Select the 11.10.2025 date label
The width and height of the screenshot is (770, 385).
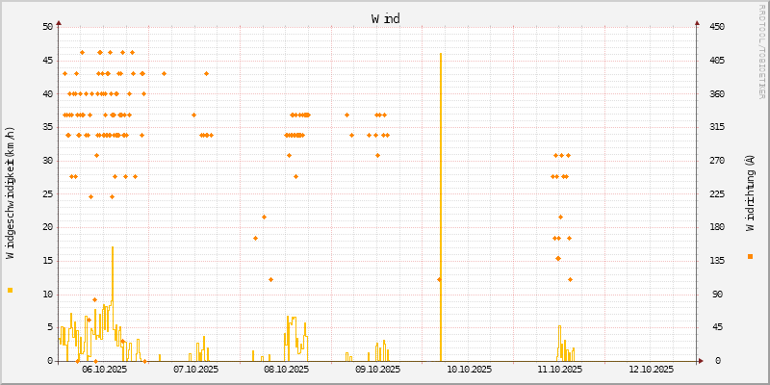(560, 369)
